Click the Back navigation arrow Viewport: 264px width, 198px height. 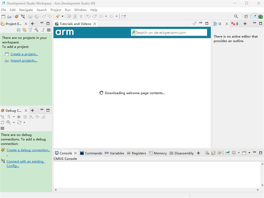tap(101, 16)
